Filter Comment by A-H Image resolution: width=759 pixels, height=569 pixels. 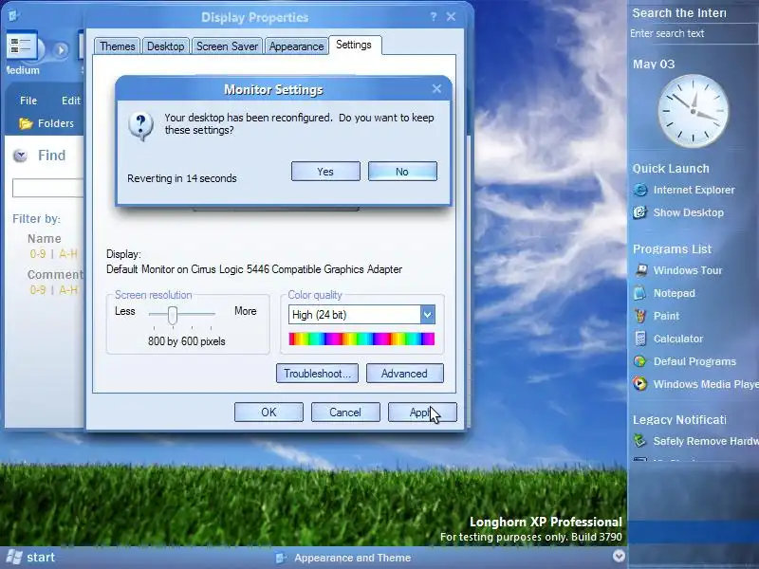67,290
